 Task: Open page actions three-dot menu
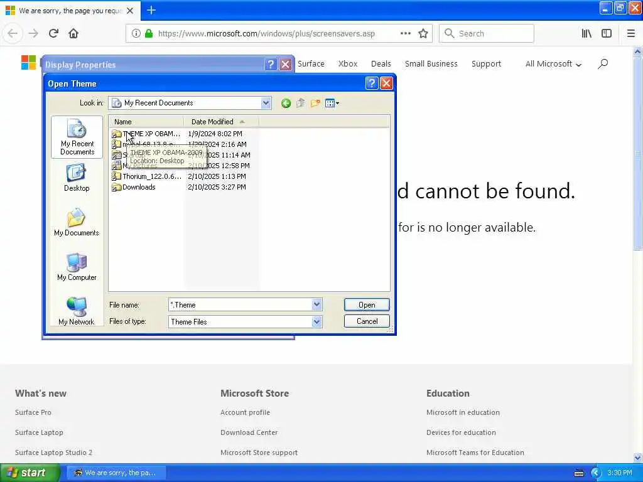(405, 33)
